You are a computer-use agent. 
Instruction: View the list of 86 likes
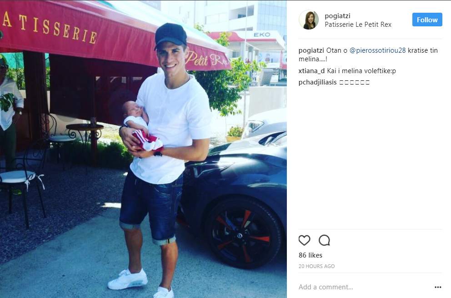click(x=311, y=255)
